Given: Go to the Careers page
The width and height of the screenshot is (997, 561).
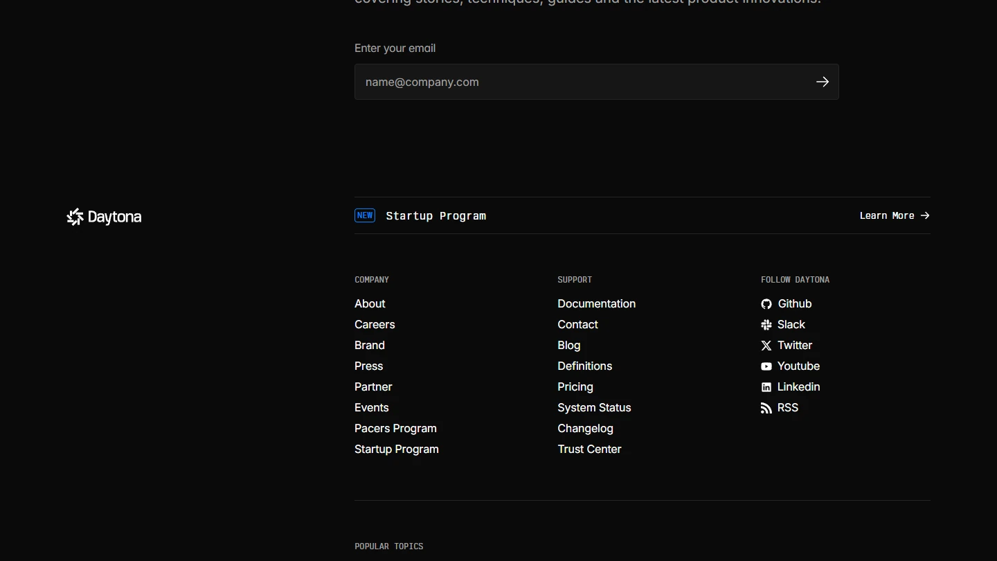Looking at the screenshot, I should click(x=375, y=324).
